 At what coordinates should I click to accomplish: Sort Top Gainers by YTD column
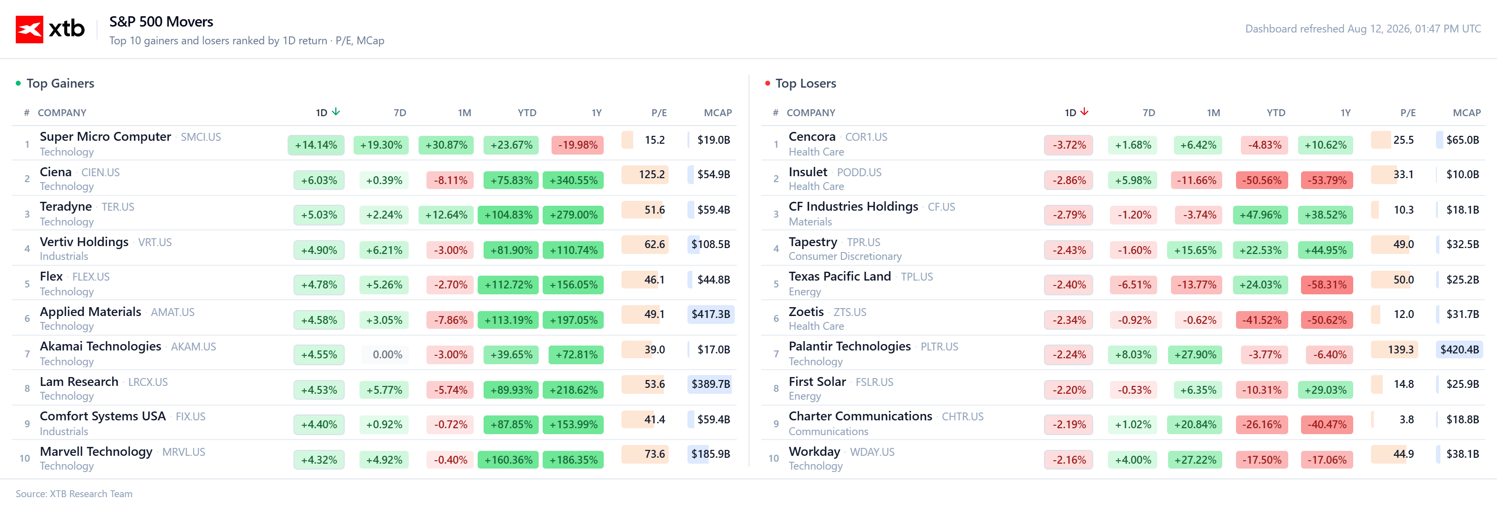526,113
